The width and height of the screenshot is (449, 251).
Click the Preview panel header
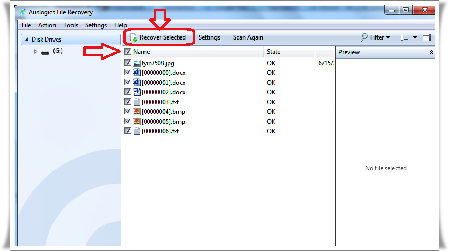click(x=385, y=52)
